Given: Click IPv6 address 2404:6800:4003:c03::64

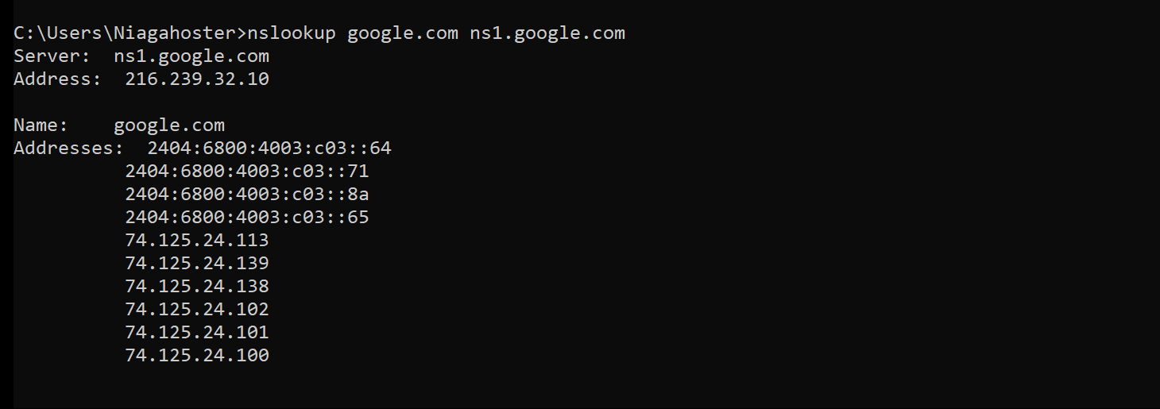Looking at the screenshot, I should 269,149.
